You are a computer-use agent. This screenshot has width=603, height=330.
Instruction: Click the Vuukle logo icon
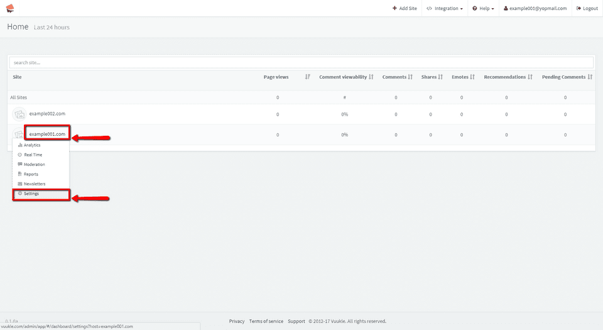click(x=10, y=8)
